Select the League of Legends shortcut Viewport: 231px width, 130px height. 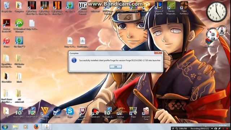pyautogui.click(x=159, y=8)
